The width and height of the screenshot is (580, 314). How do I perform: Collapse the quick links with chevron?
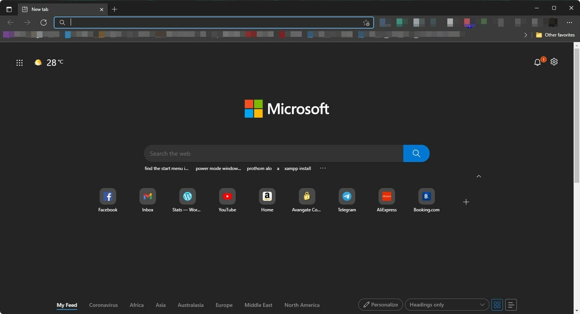tap(479, 176)
